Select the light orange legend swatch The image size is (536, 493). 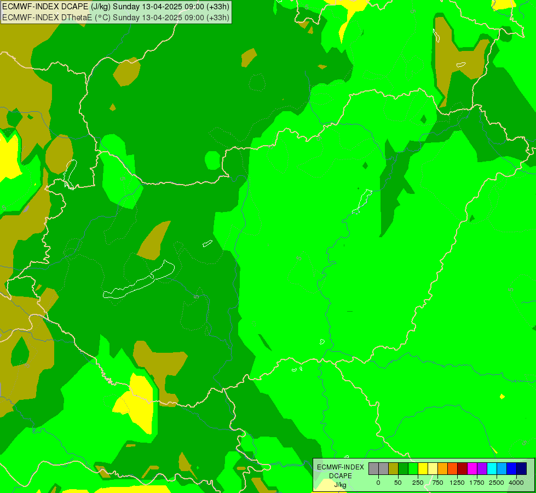[443, 469]
